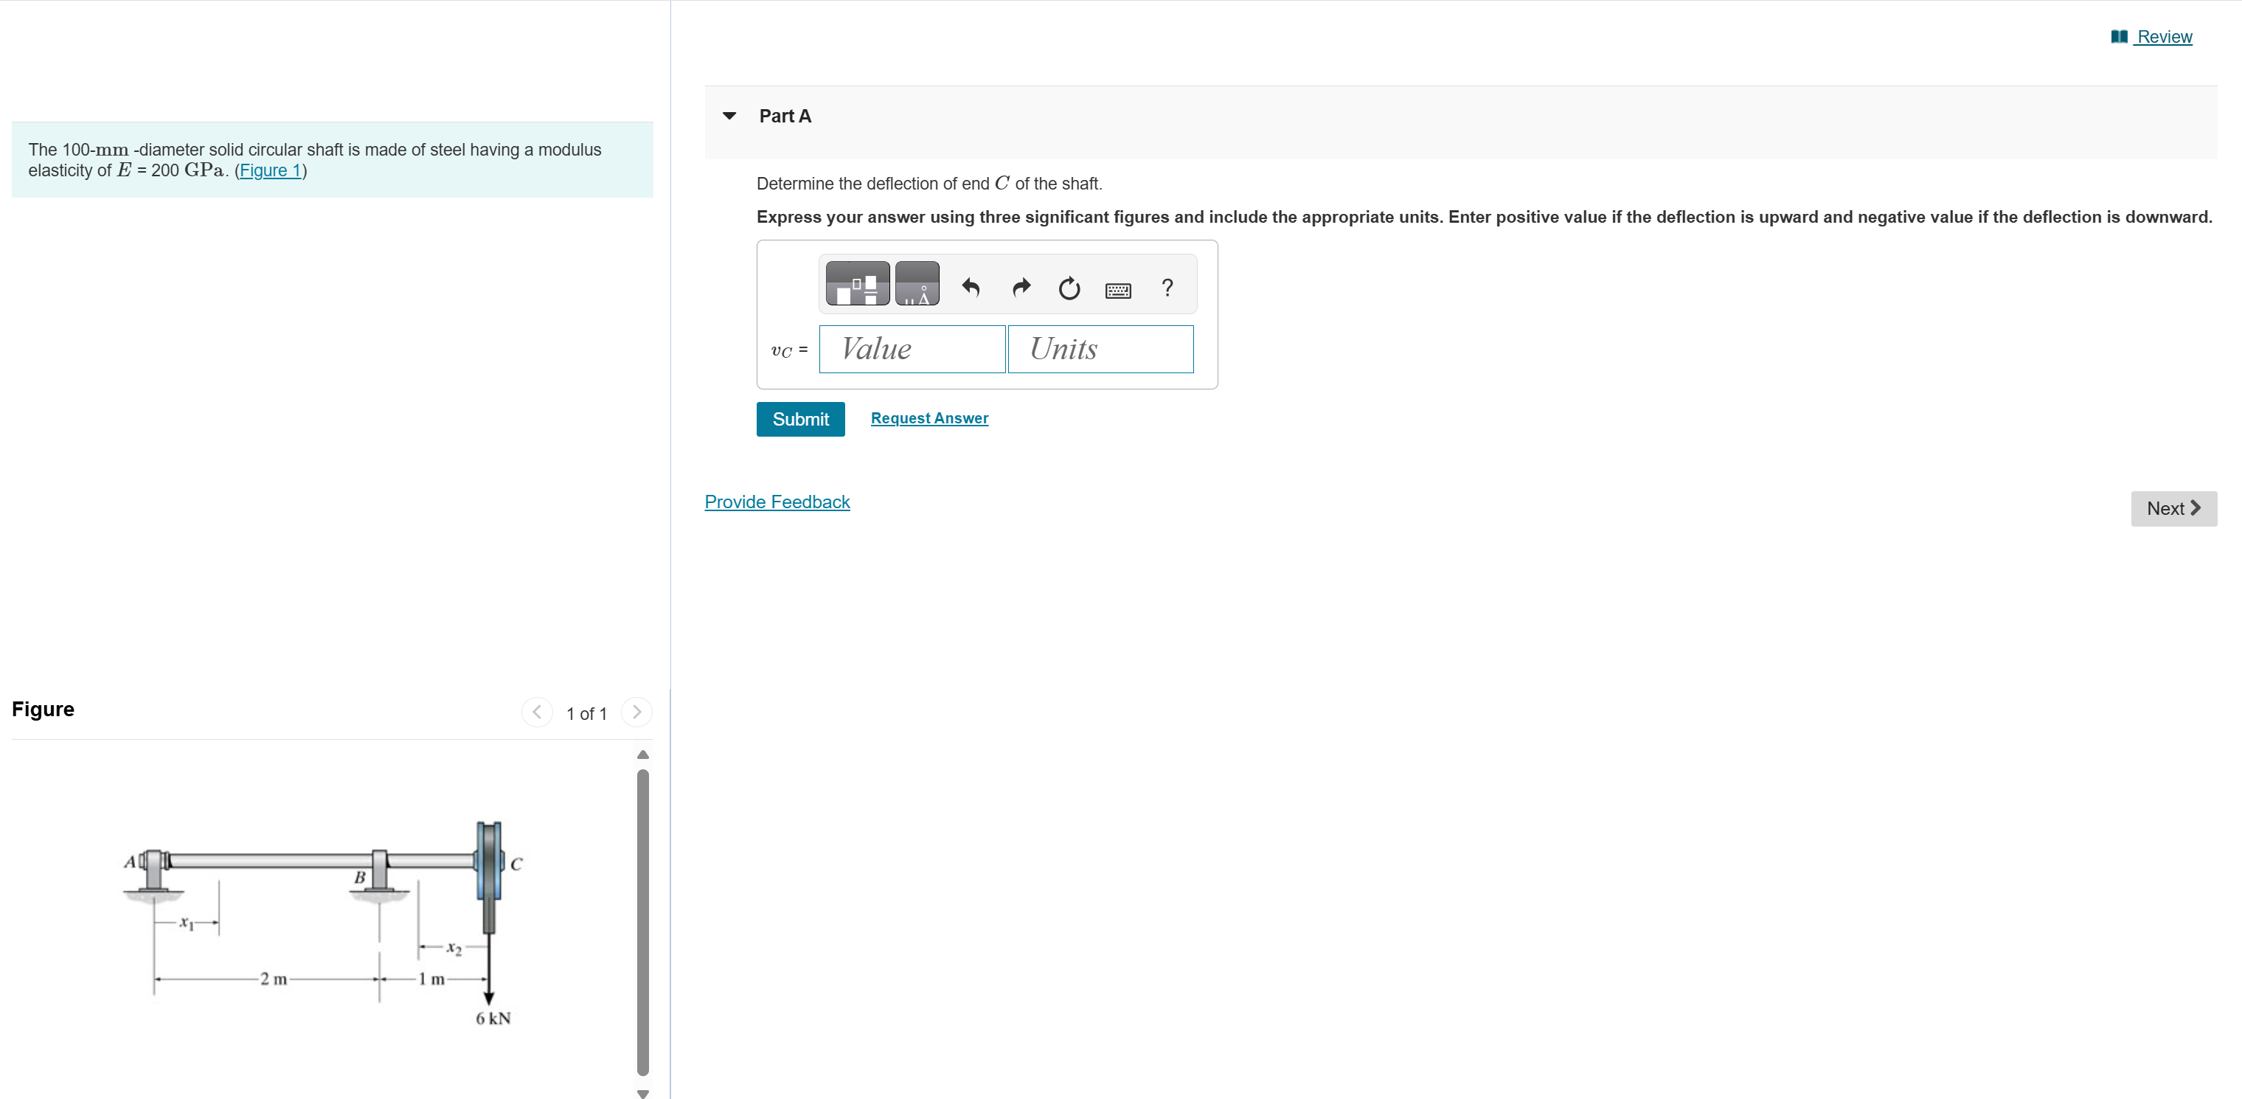This screenshot has height=1099, width=2242.
Task: Go to previous figure arrow
Action: [x=537, y=712]
